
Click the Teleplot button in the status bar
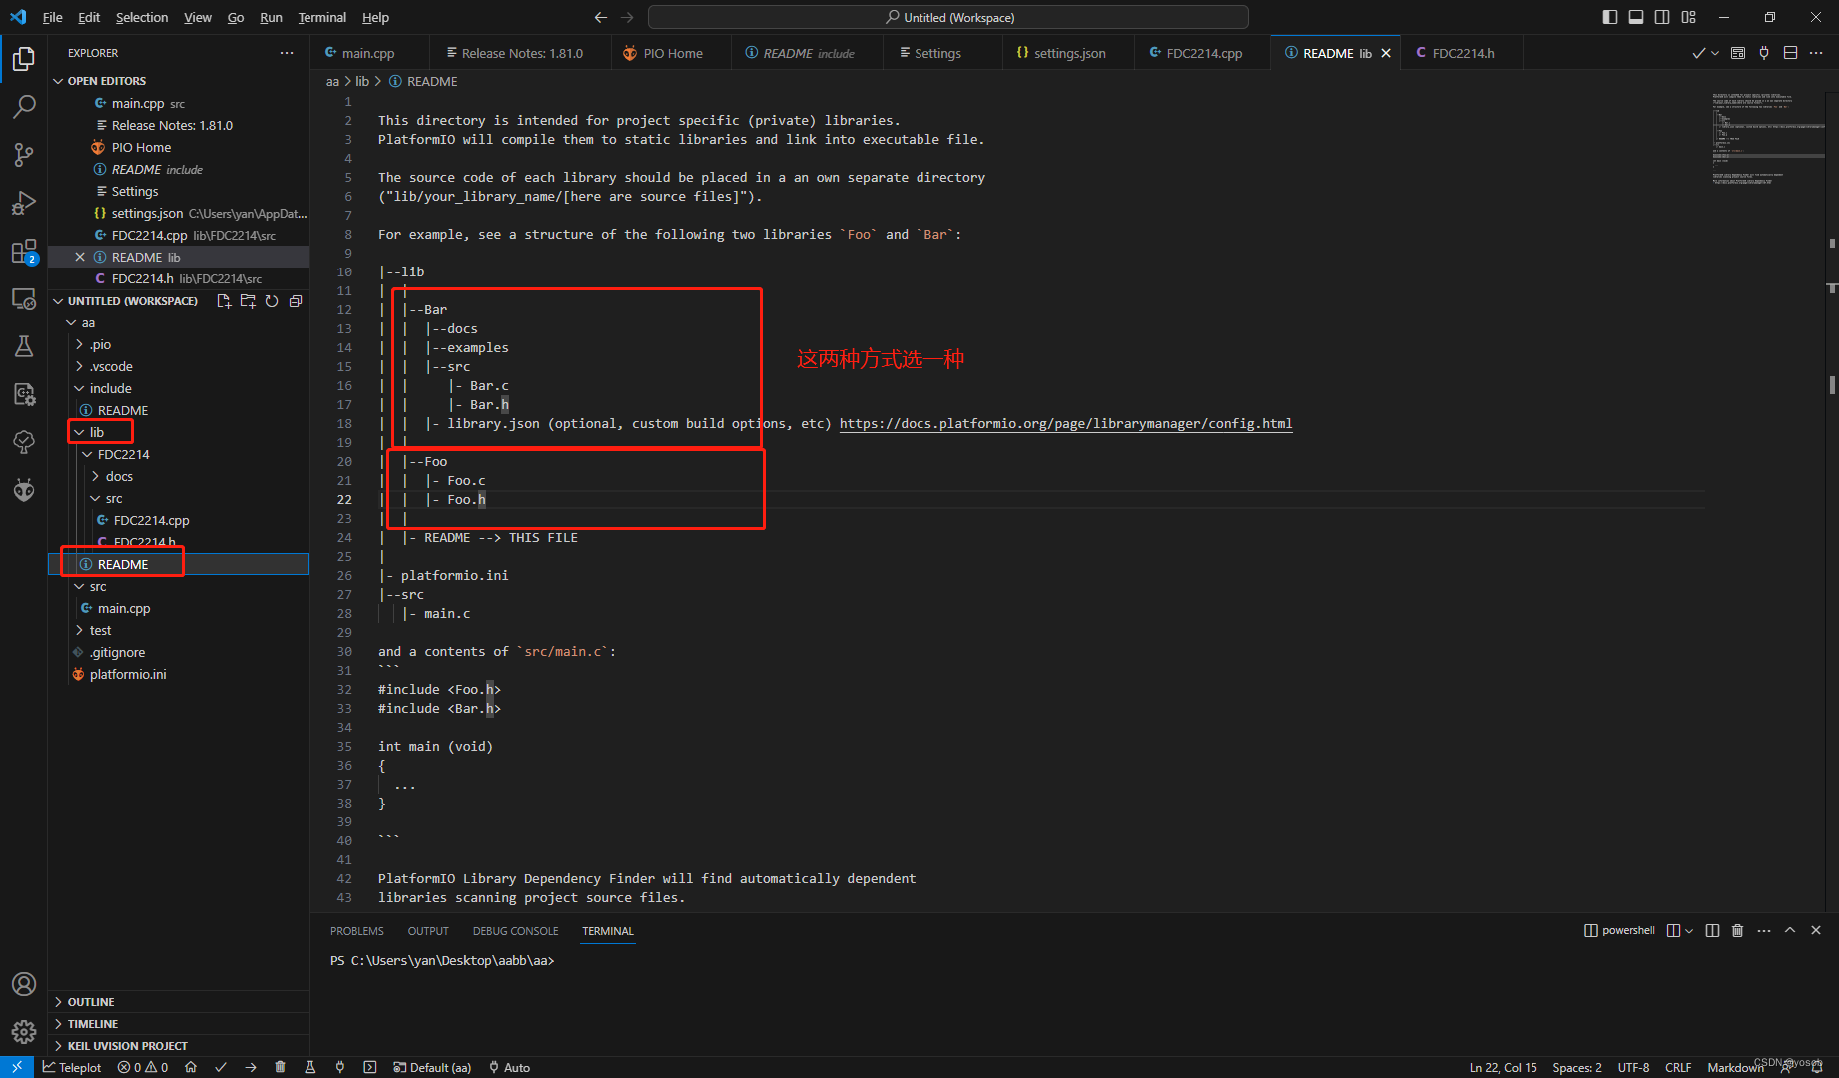[x=72, y=1067]
